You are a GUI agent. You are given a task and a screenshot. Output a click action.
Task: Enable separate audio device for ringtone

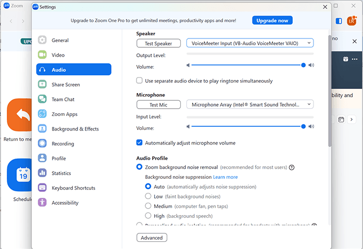[x=140, y=81]
